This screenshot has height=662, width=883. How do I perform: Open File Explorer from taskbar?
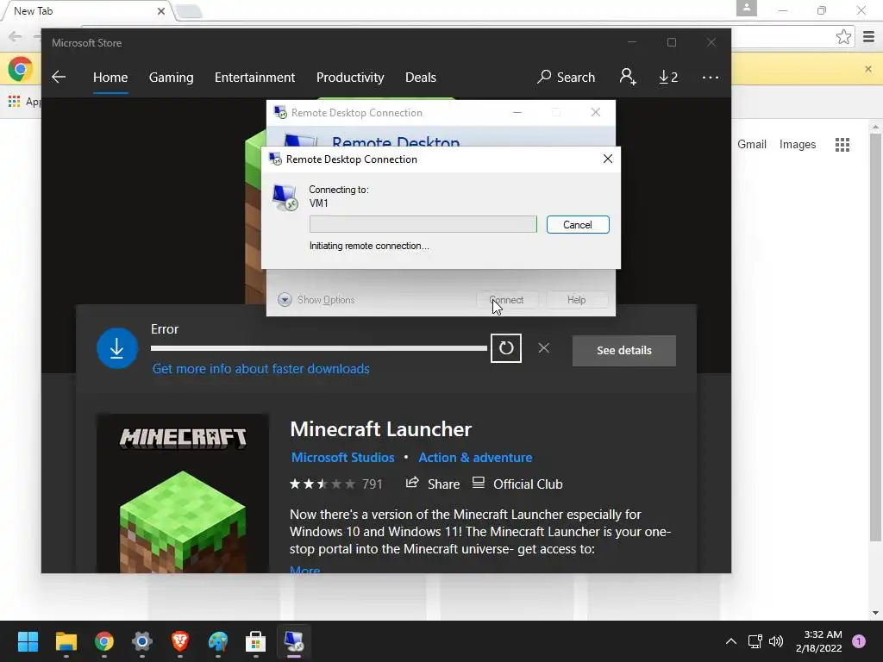66,641
